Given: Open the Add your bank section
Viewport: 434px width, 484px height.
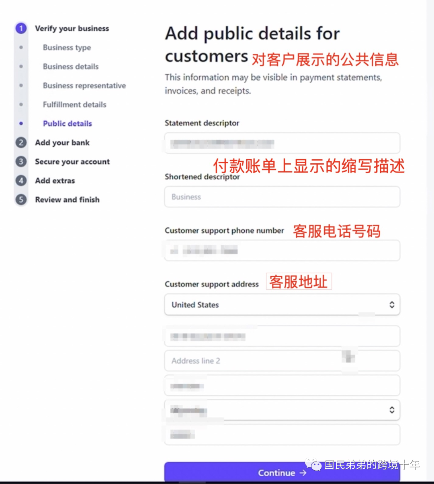Looking at the screenshot, I should tap(62, 142).
